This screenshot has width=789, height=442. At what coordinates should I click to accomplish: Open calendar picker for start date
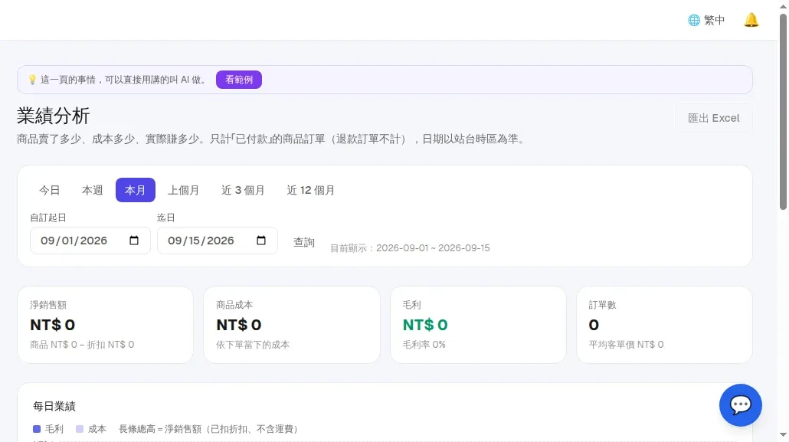tap(134, 241)
